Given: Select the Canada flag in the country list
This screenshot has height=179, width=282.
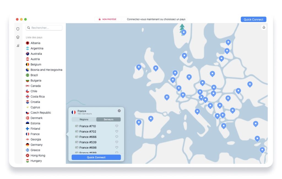Looking at the screenshot, I should (x=27, y=86).
